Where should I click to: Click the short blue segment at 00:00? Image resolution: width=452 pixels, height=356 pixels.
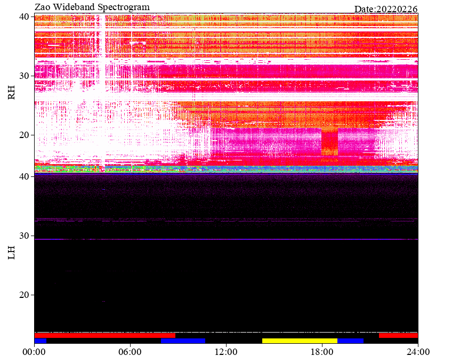[41, 341]
